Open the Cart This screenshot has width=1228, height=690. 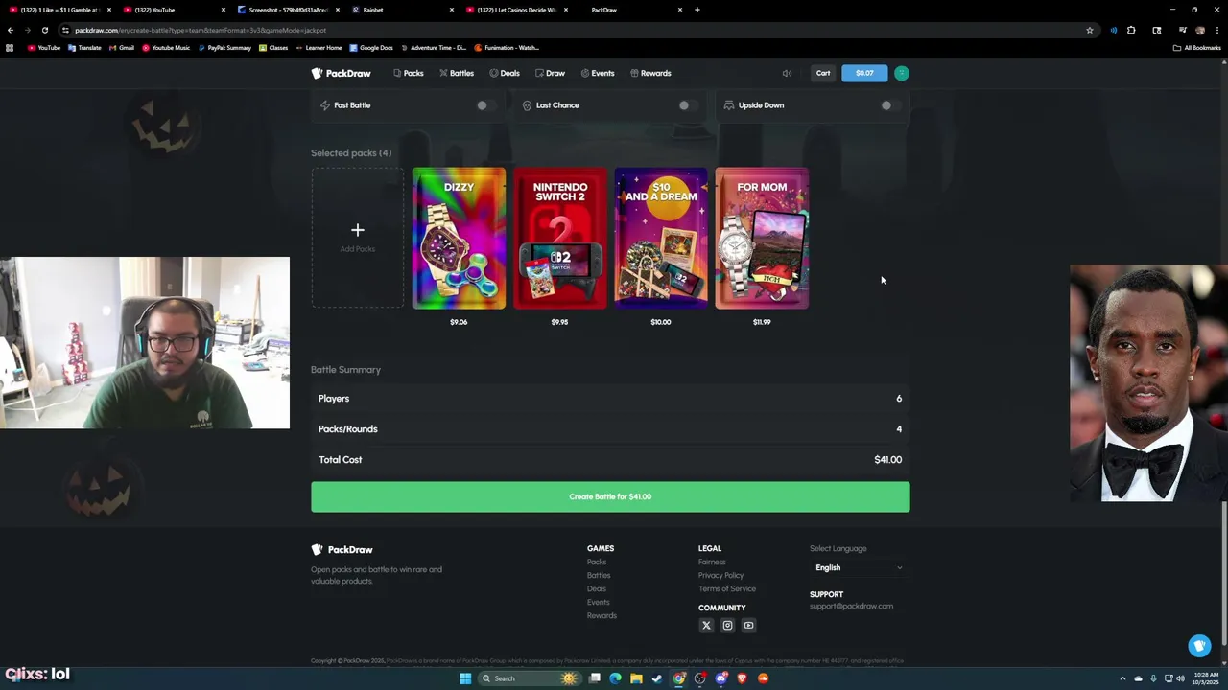point(823,73)
